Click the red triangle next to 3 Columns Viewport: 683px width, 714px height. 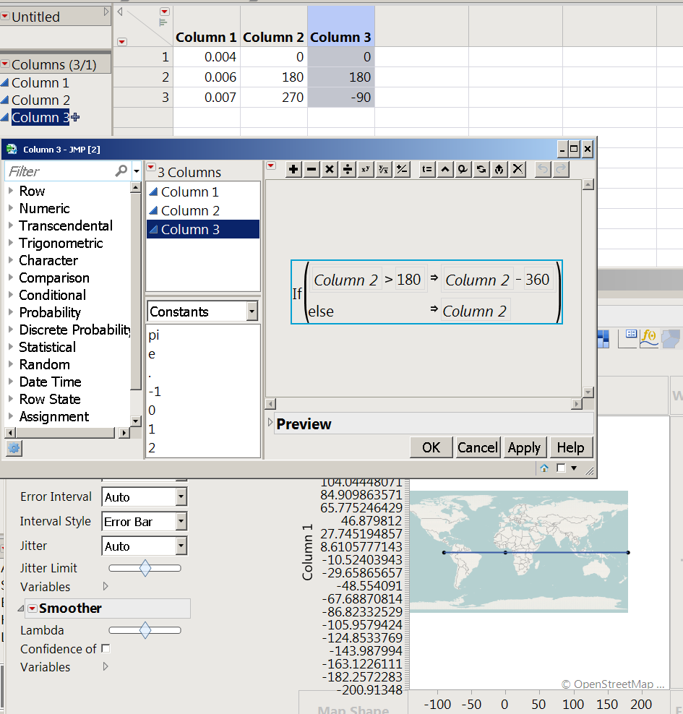pyautogui.click(x=151, y=167)
